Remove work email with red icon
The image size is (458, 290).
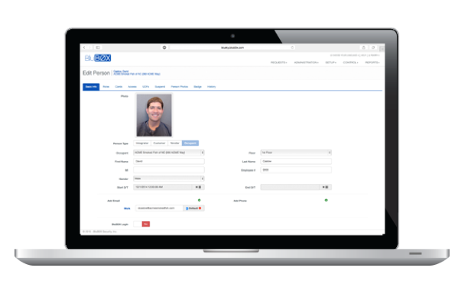coord(200,208)
